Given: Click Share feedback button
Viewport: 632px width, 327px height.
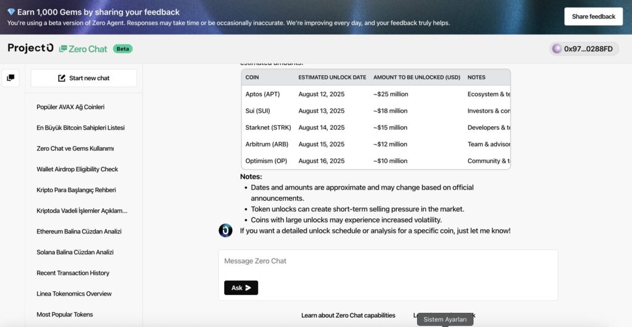Looking at the screenshot, I should (593, 17).
